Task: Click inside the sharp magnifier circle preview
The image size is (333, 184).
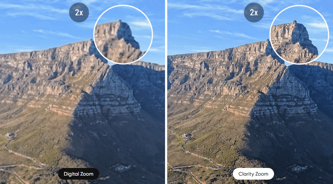Action: coord(299,34)
